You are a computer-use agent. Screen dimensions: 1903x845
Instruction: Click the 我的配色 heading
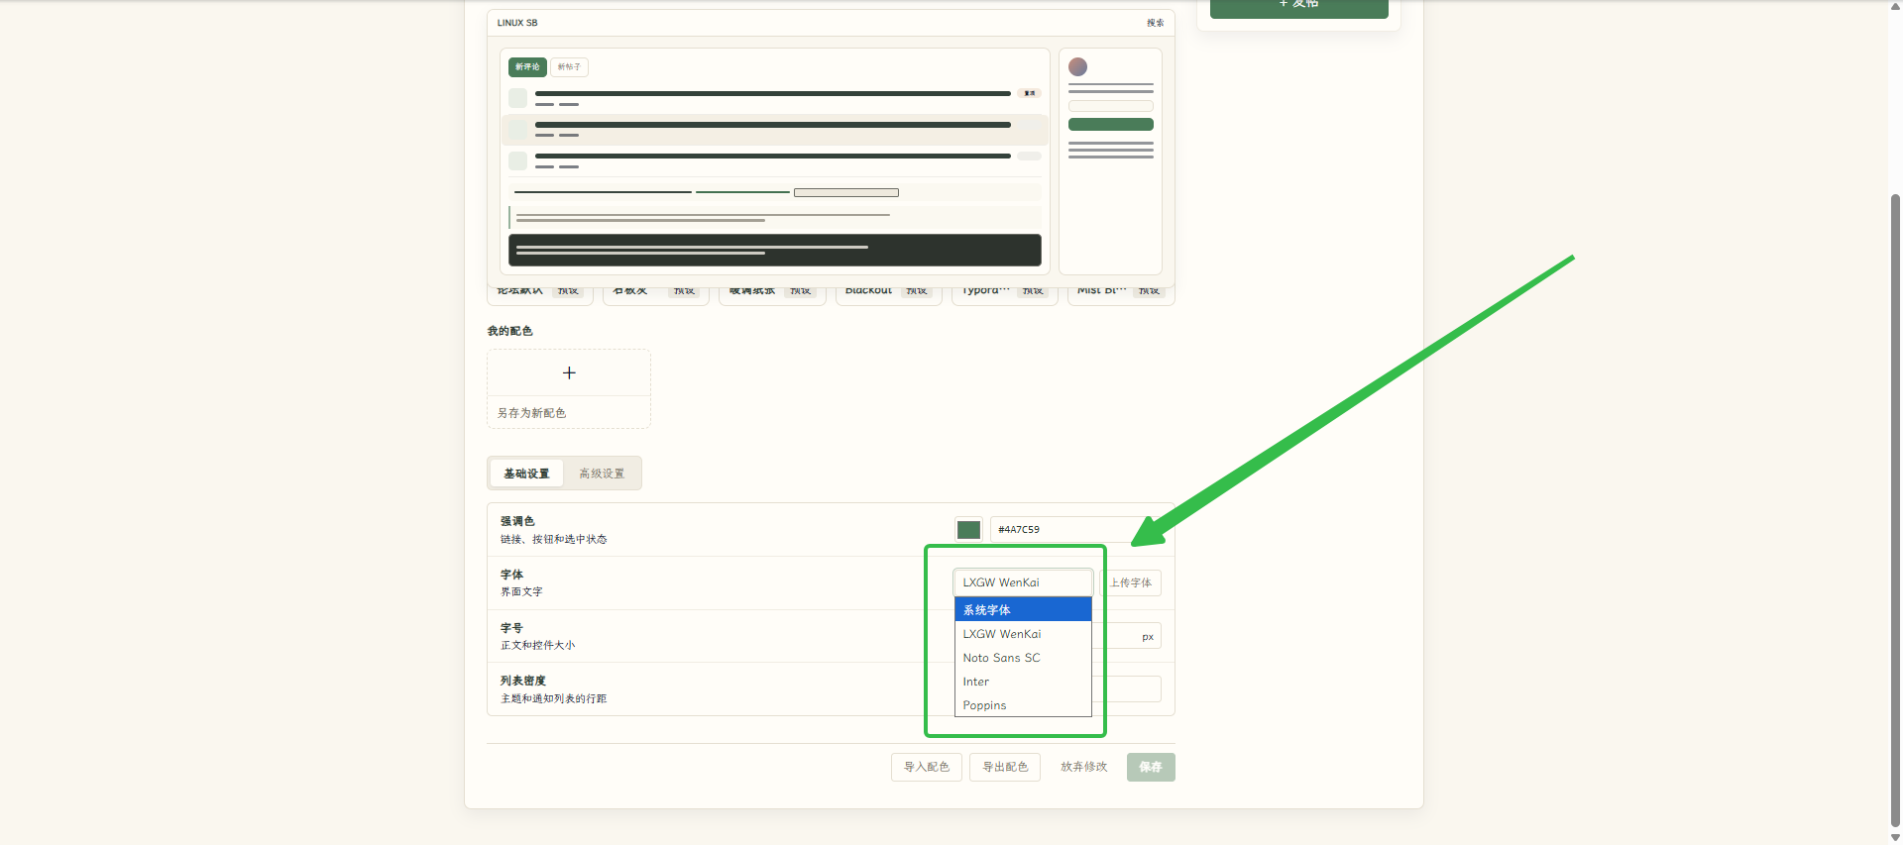click(509, 331)
